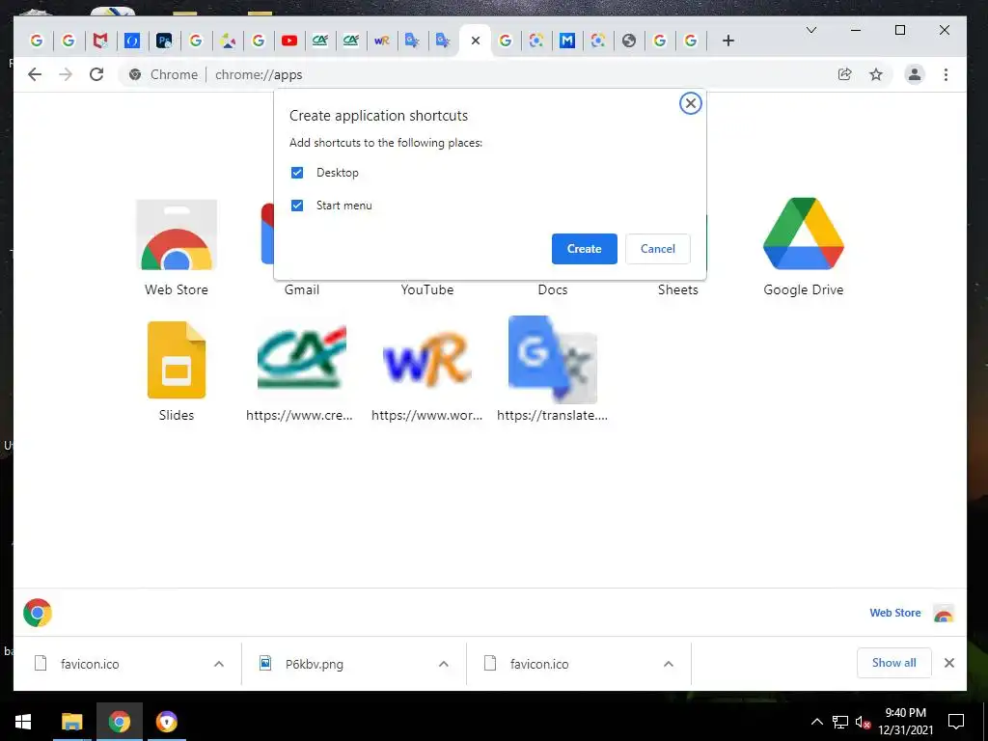Open the purple keyhole app on taskbar
This screenshot has height=741, width=988.
coord(166,722)
